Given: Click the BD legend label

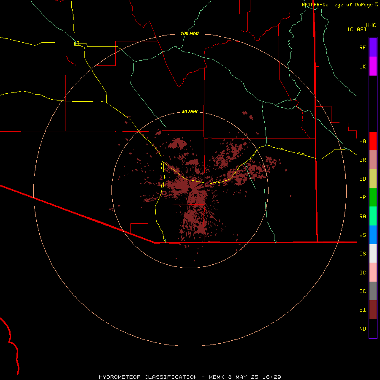Looking at the screenshot, I should (x=362, y=179).
